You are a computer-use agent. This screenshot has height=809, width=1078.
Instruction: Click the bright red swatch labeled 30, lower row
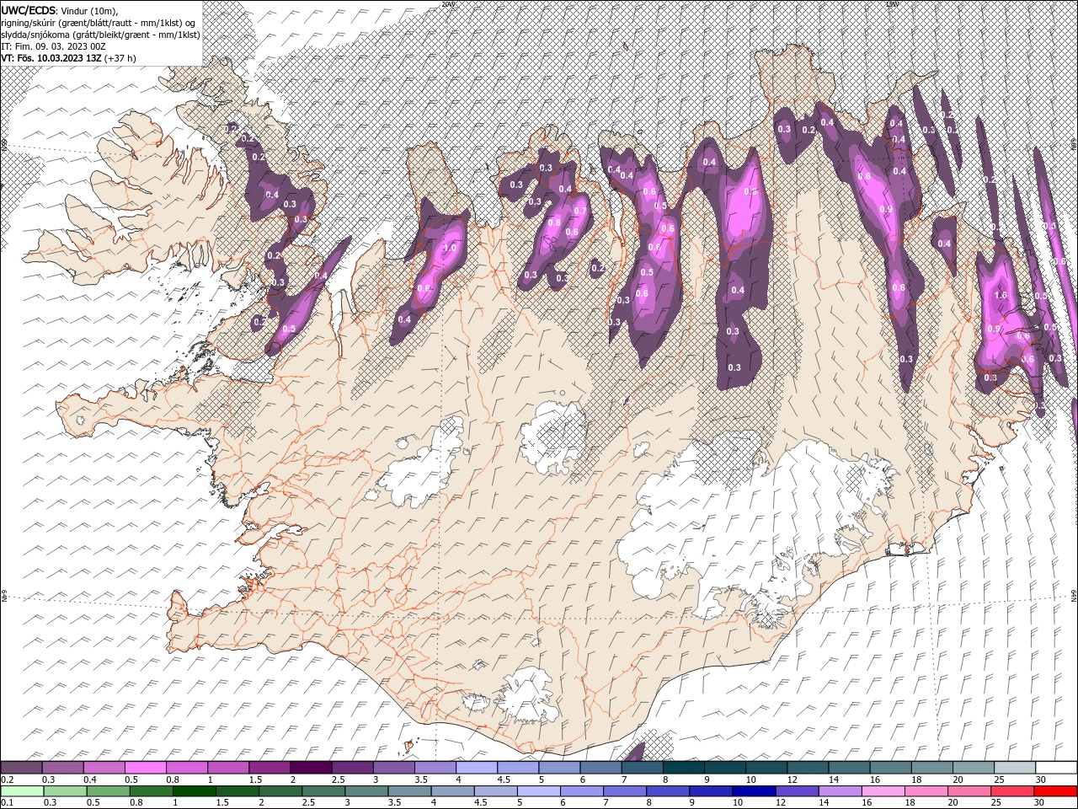click(1054, 791)
